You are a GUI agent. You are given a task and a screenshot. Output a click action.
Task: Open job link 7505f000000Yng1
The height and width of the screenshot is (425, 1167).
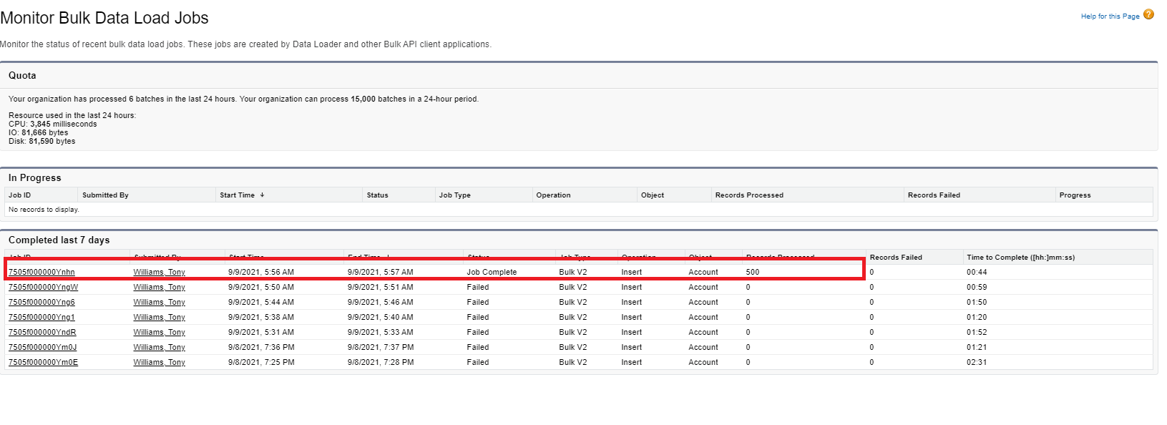click(x=41, y=317)
